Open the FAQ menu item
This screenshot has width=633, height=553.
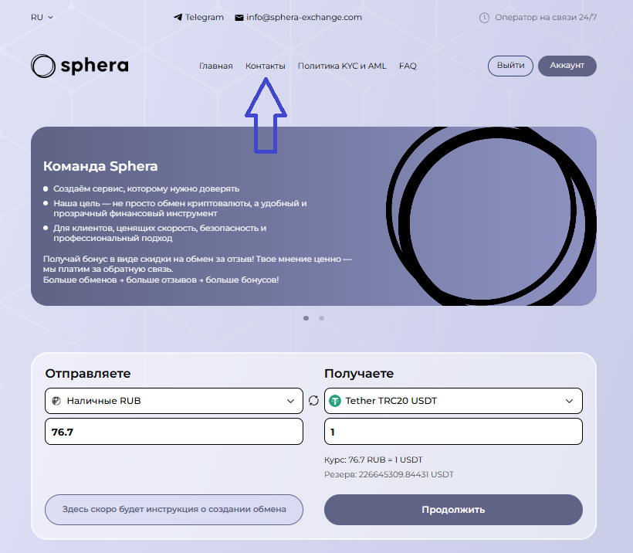click(x=408, y=66)
